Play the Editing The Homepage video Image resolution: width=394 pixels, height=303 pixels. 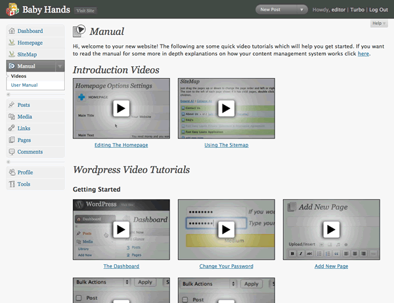(121, 108)
